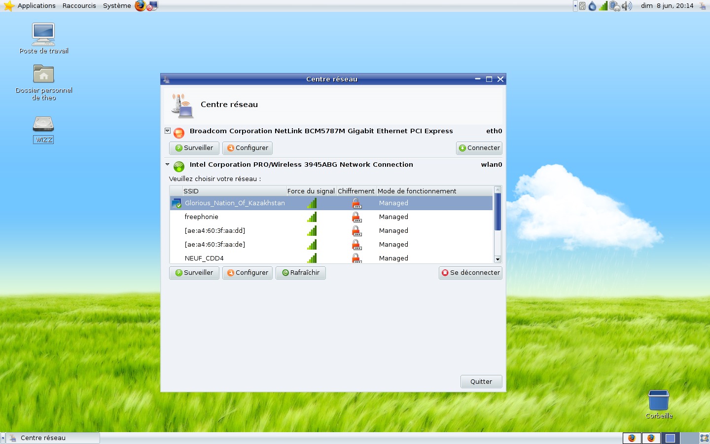Expand the Broadcom eth0 section

tap(168, 131)
